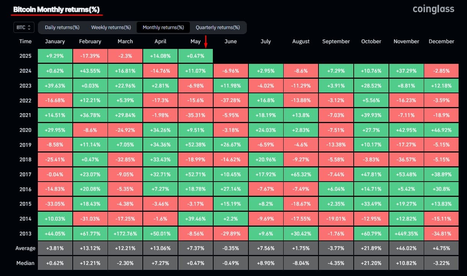The image size is (467, 276).
Task: Click the +13.12% February average cell
Action: [x=90, y=248]
